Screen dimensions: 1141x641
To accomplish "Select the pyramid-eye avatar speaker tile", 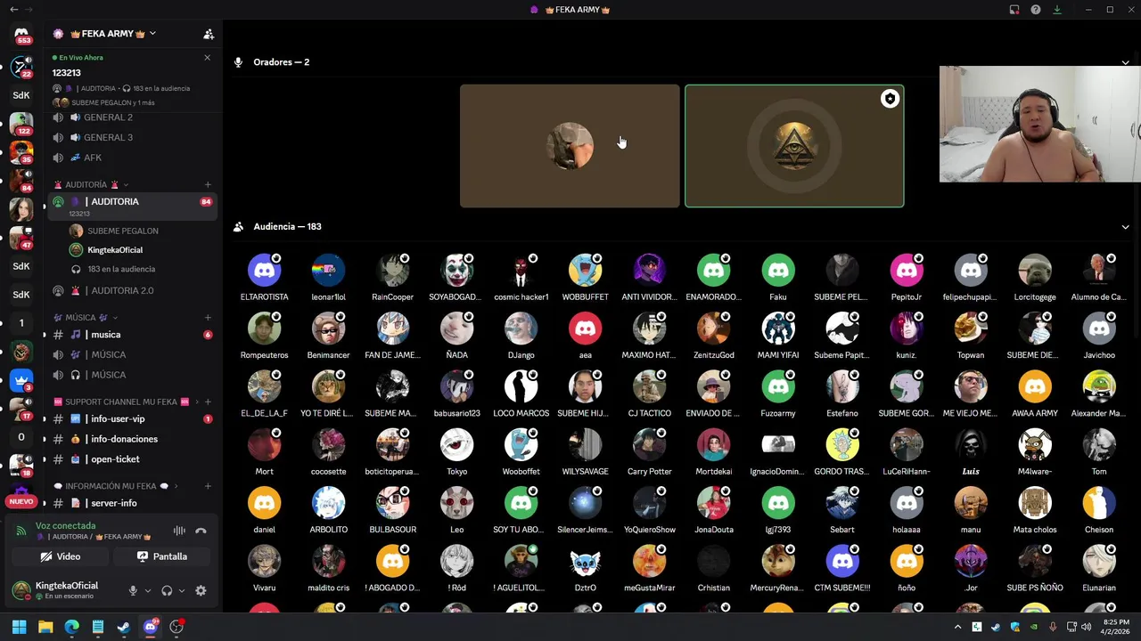I will [x=794, y=146].
